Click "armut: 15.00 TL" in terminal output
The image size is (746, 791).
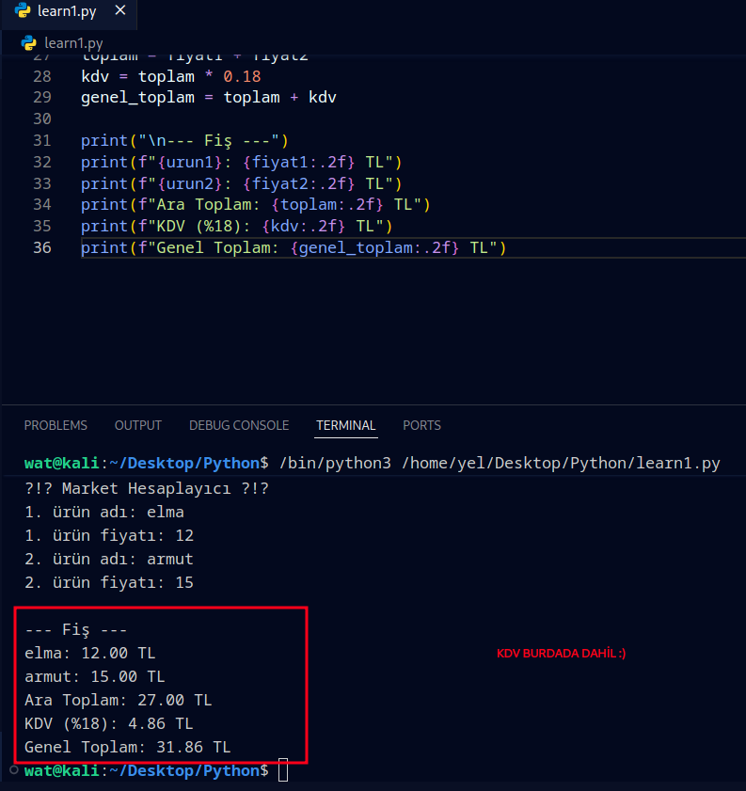(95, 676)
